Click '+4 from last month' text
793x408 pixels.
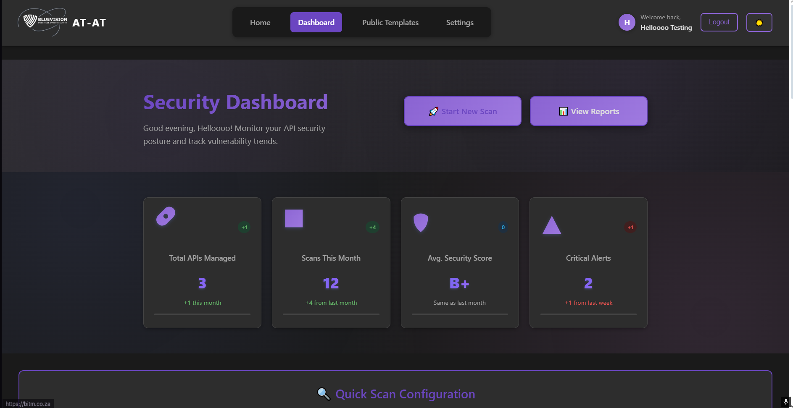coord(331,303)
